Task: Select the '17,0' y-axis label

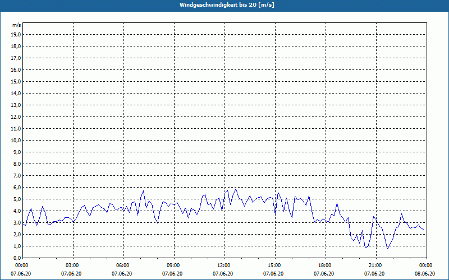Action: click(16, 58)
